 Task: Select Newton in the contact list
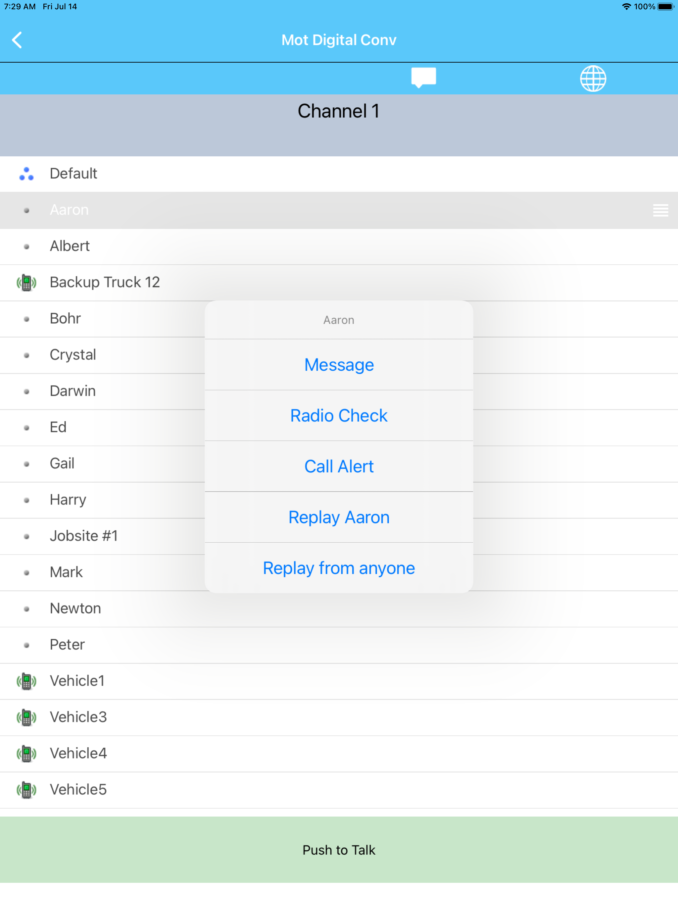(x=339, y=609)
